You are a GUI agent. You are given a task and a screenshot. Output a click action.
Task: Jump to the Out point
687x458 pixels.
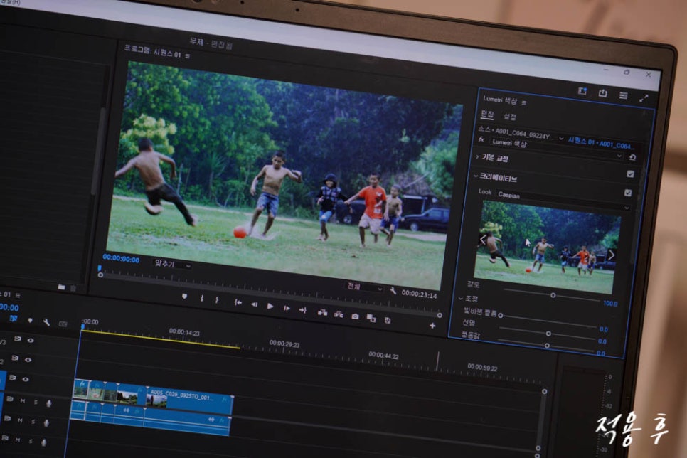(x=303, y=310)
